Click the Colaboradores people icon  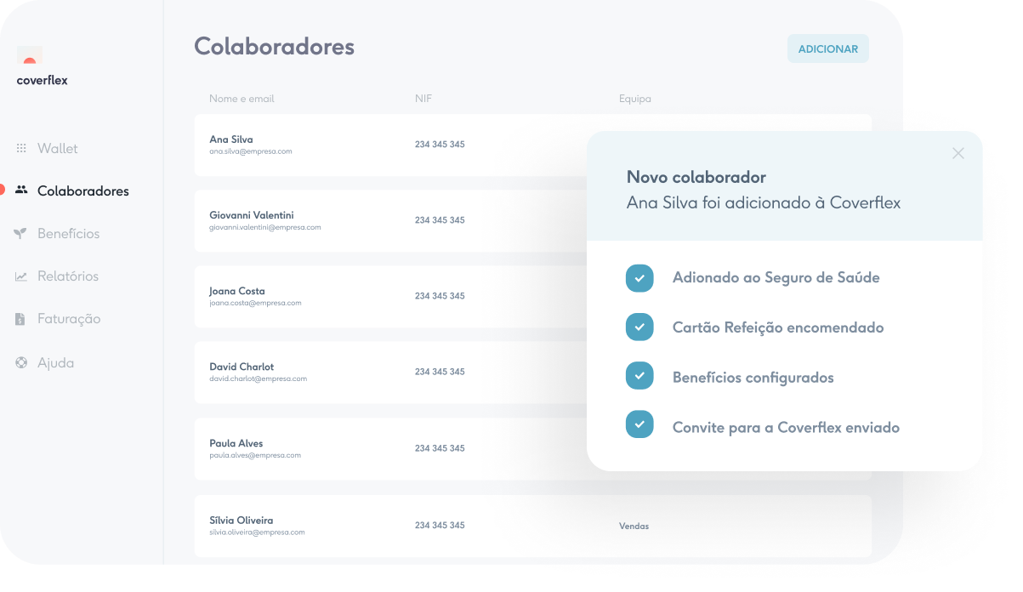(21, 191)
